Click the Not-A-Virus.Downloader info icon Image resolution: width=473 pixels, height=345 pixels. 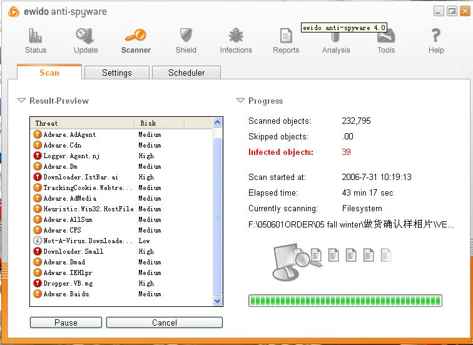coord(38,241)
